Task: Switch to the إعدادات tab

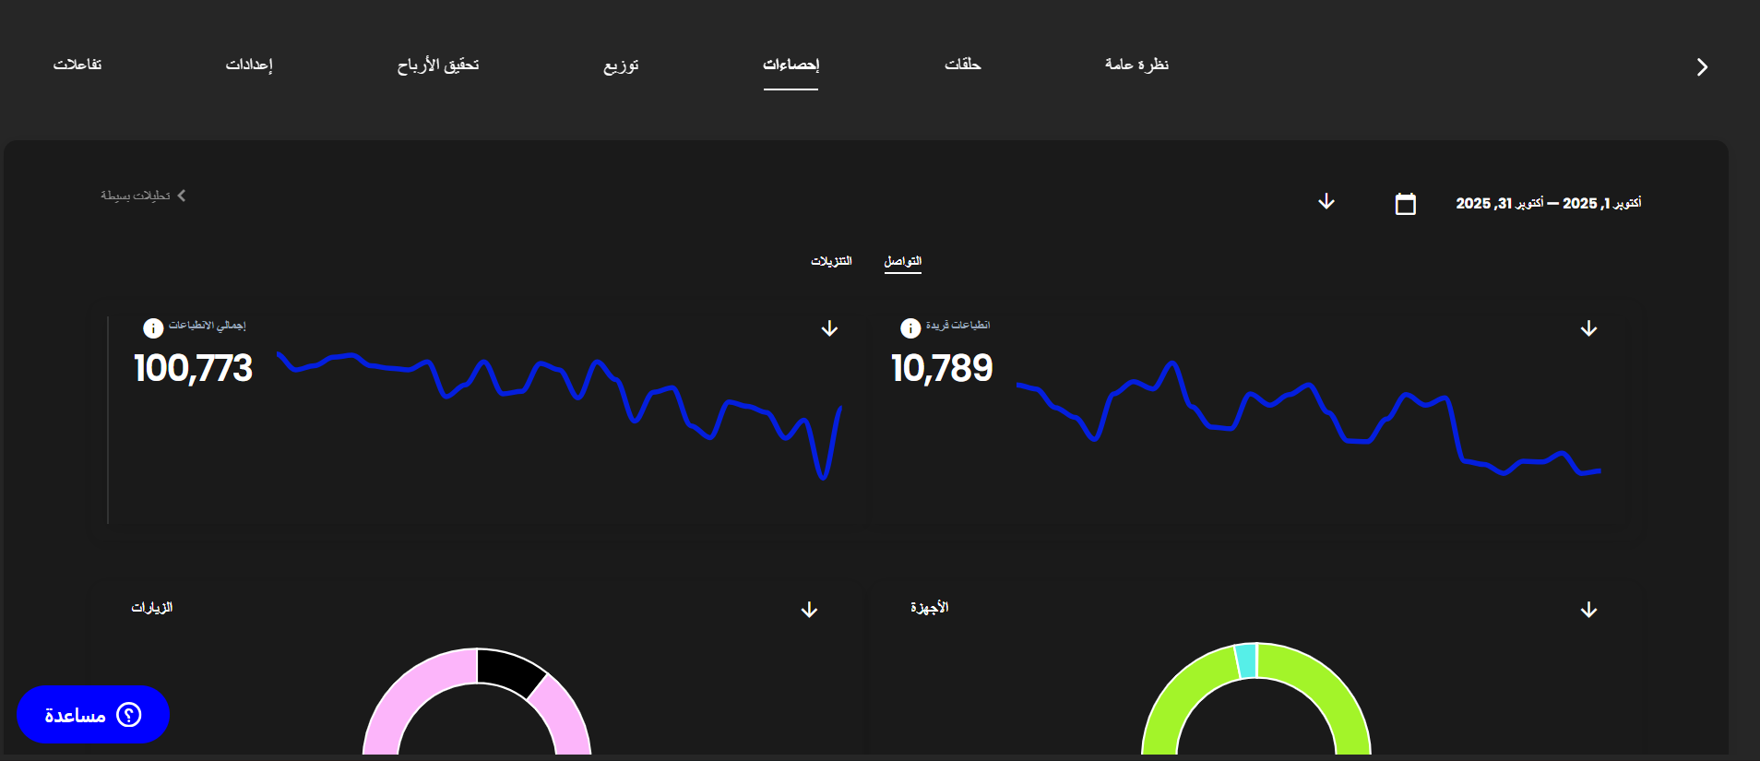Action: [249, 65]
